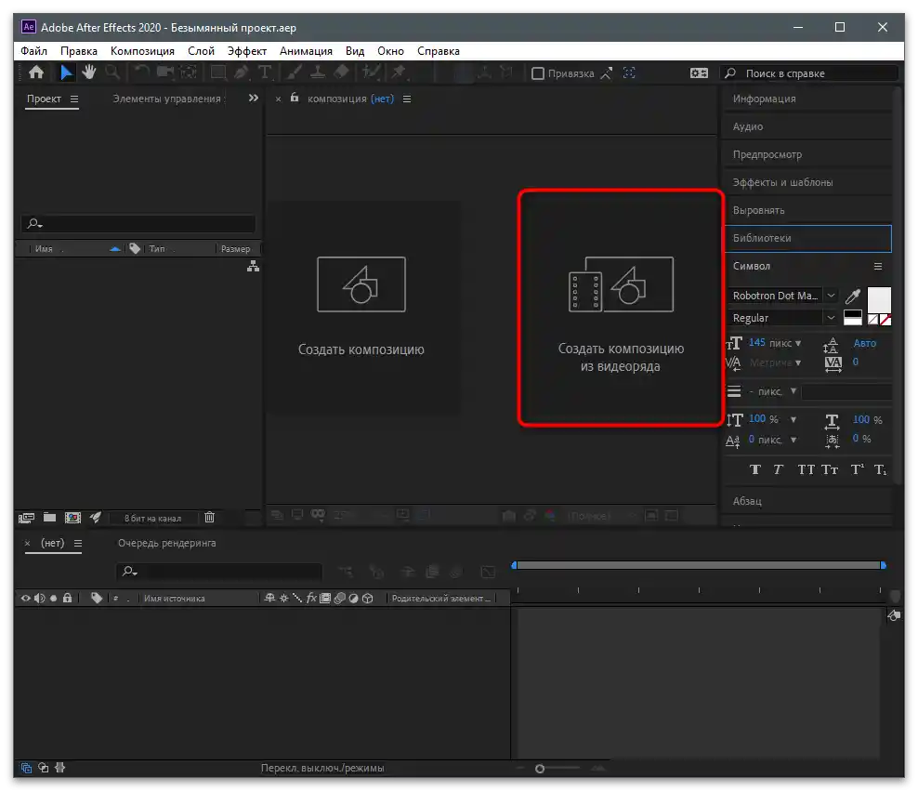
Task: Toggle workspace switcher icon near help search
Action: 699,73
